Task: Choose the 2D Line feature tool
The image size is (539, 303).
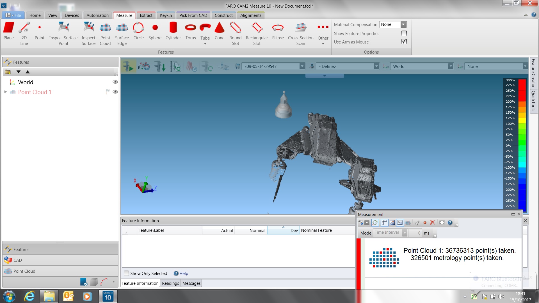Action: (x=24, y=33)
